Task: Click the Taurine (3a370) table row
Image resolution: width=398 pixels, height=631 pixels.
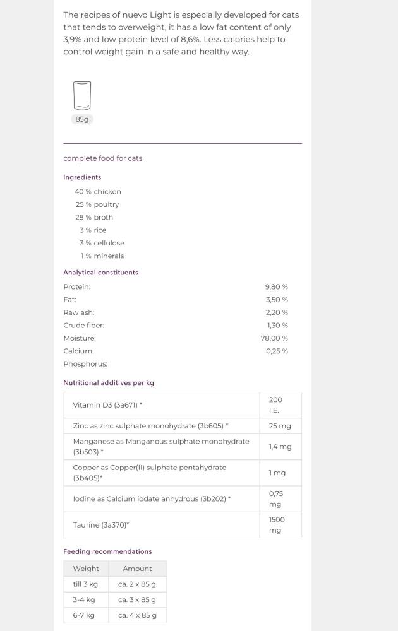Action: tap(183, 525)
